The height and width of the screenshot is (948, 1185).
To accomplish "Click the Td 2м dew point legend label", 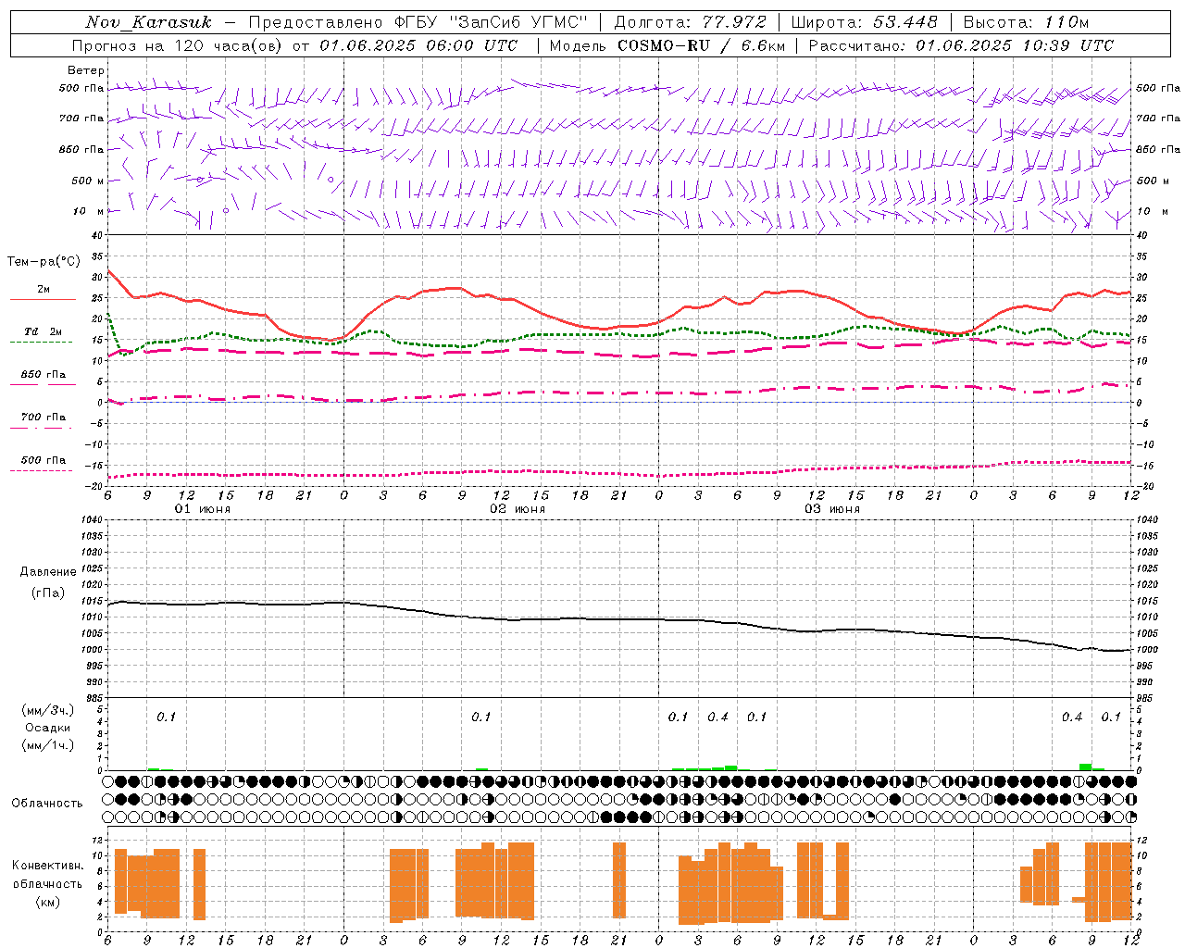I will pos(44,331).
